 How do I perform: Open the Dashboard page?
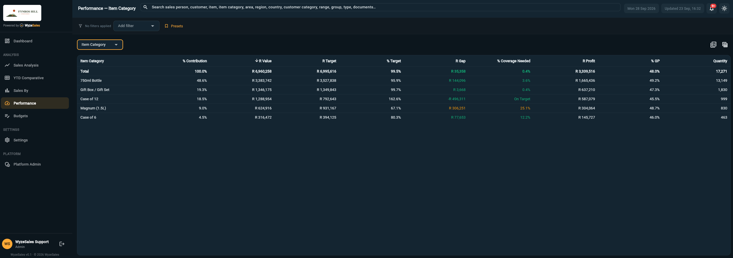[35, 41]
